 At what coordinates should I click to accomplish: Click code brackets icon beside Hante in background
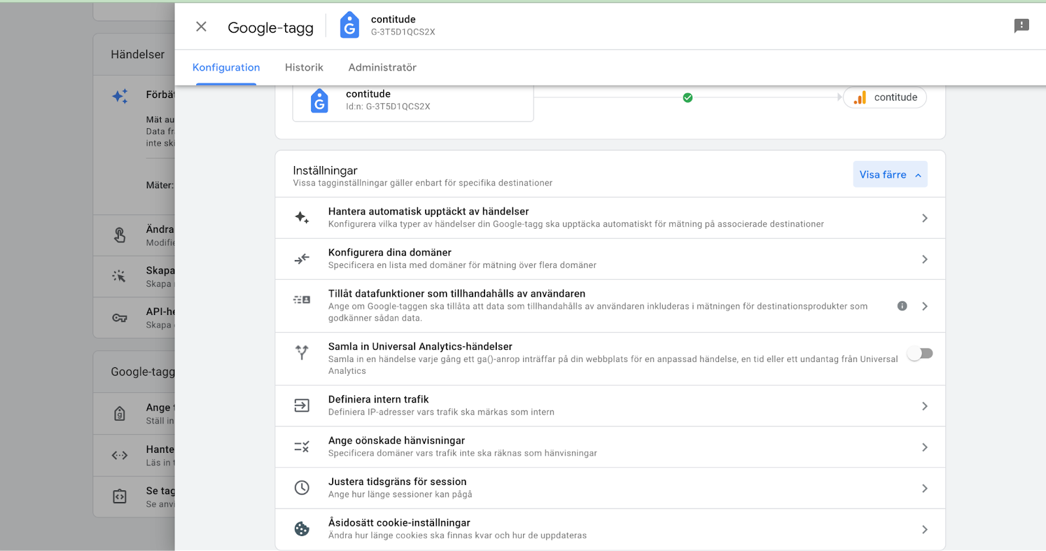(120, 456)
